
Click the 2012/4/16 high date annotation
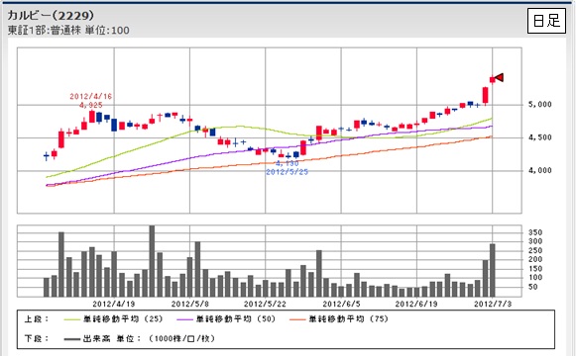click(x=91, y=96)
